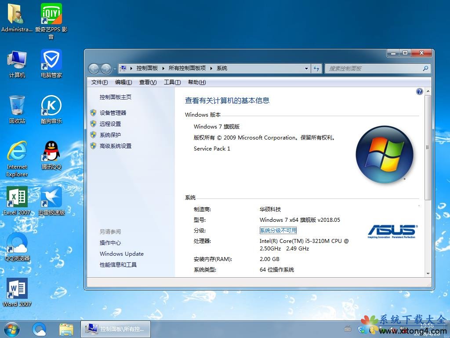Viewport: 450px width, 338px height.
Task: Open 高级系统设置 link
Action: (x=116, y=146)
